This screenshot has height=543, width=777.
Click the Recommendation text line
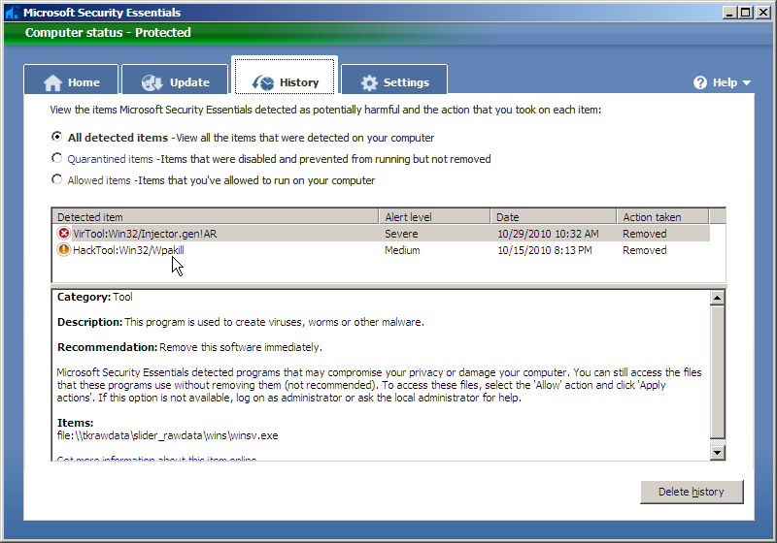click(x=189, y=347)
